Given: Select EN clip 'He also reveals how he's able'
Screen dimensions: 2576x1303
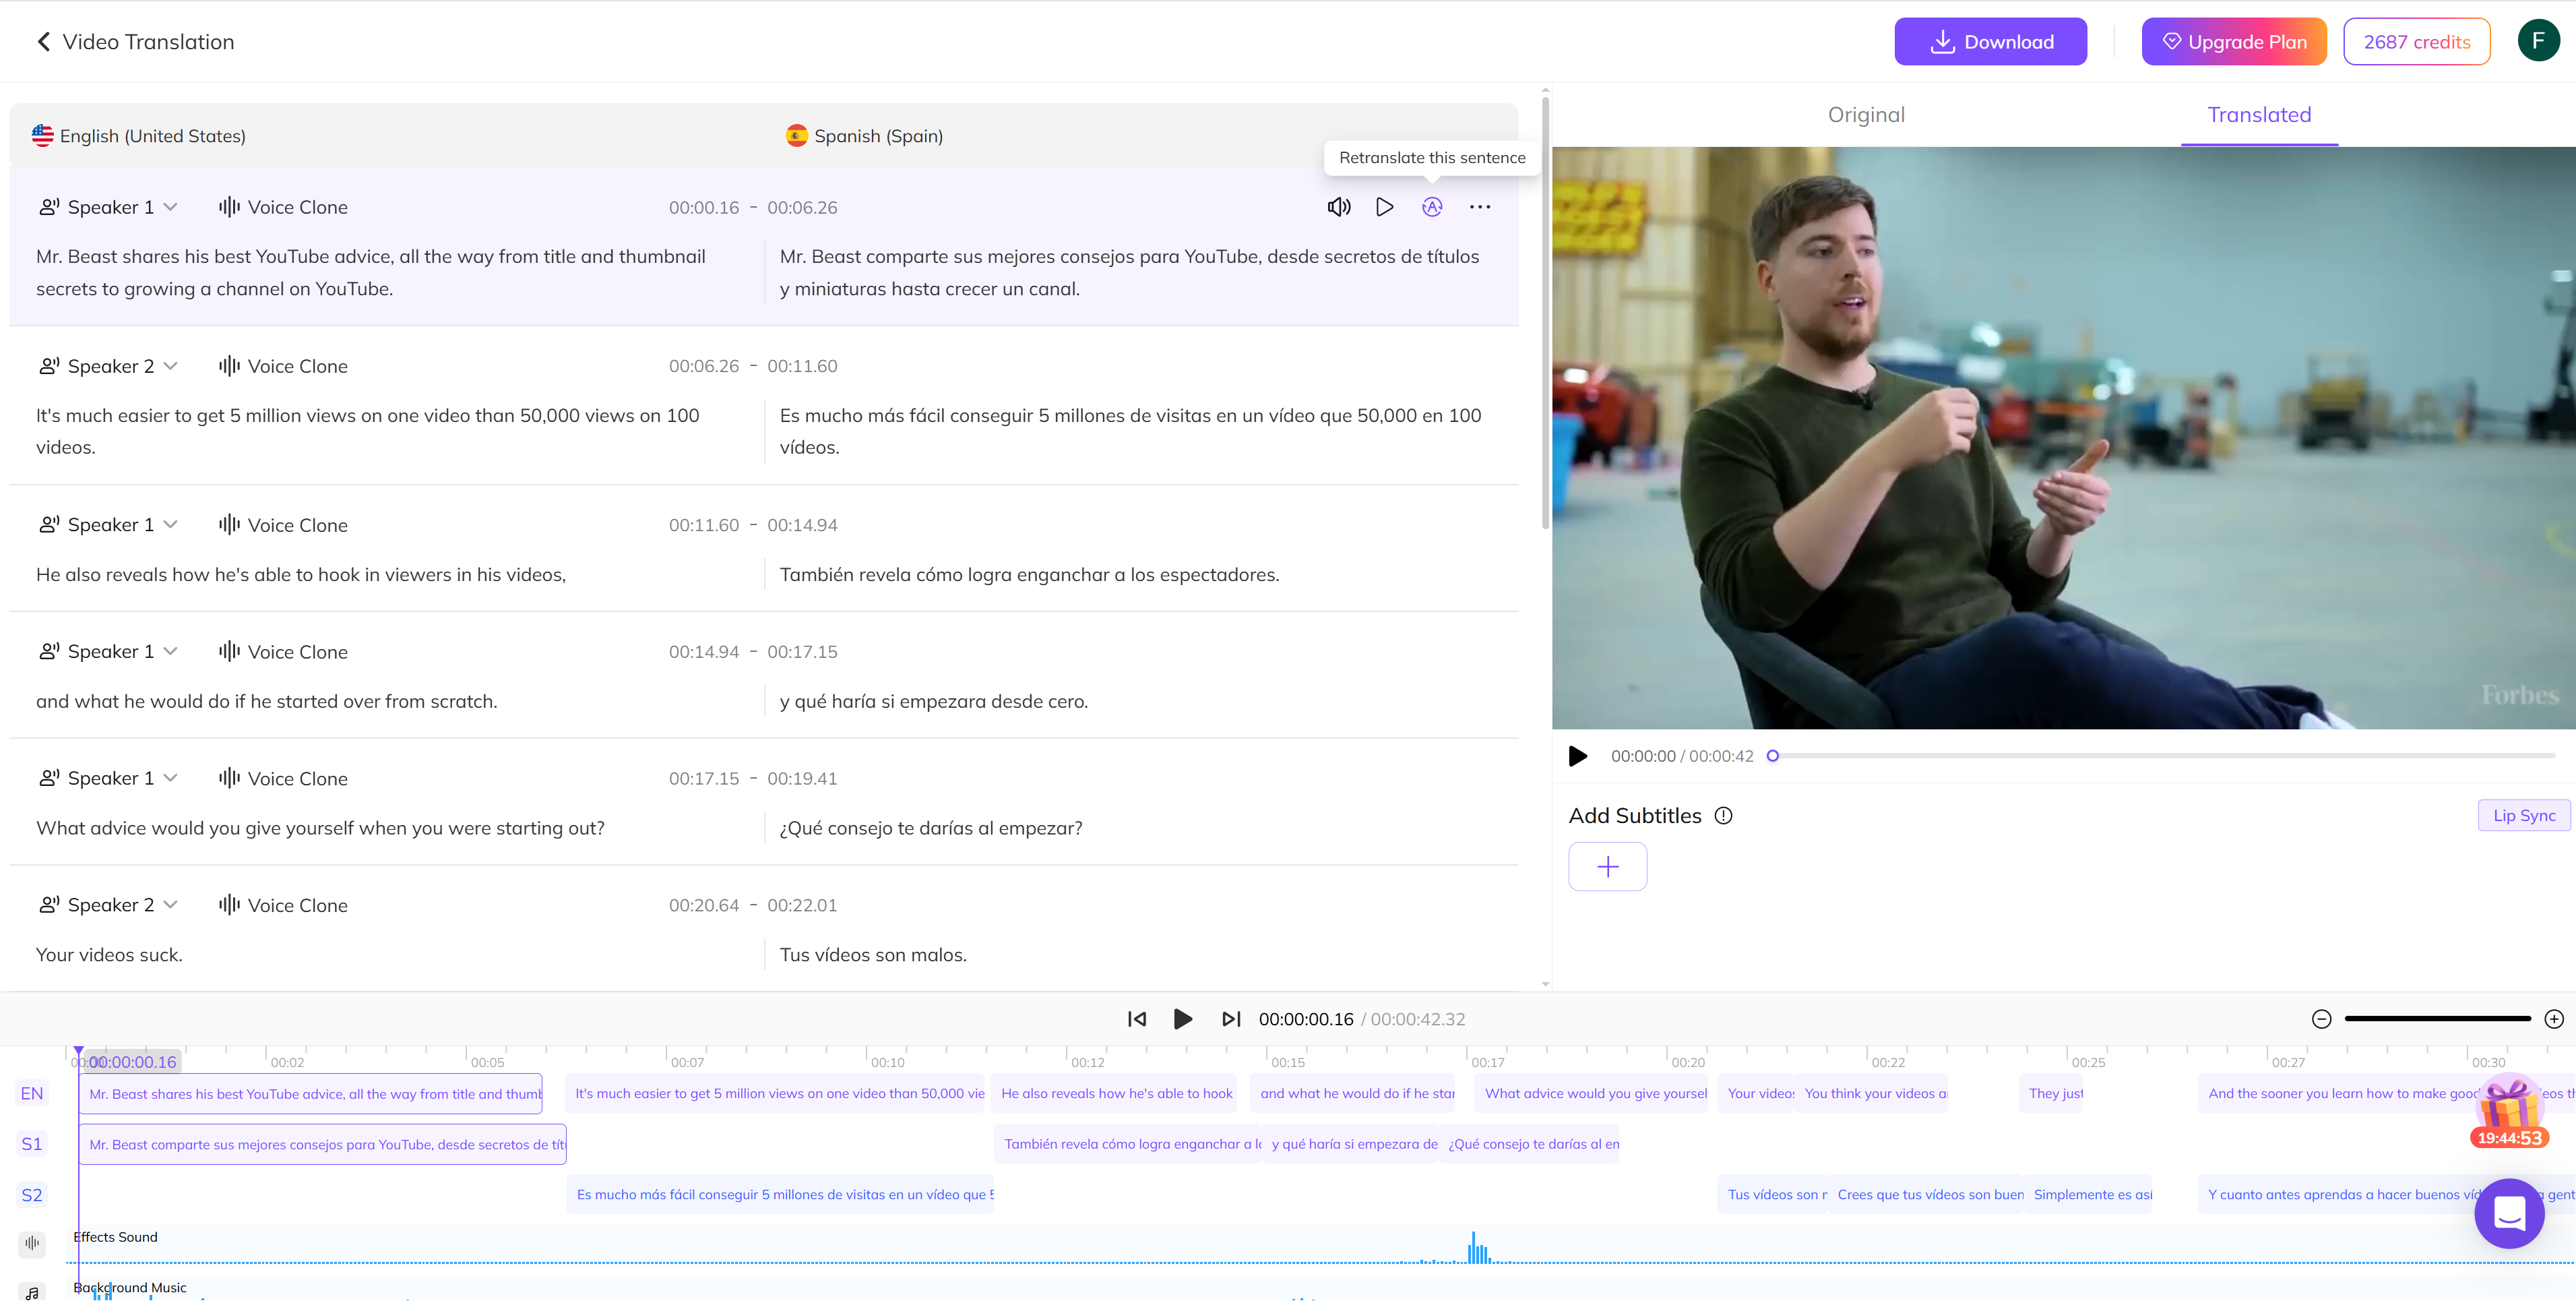Looking at the screenshot, I should [x=1114, y=1094].
